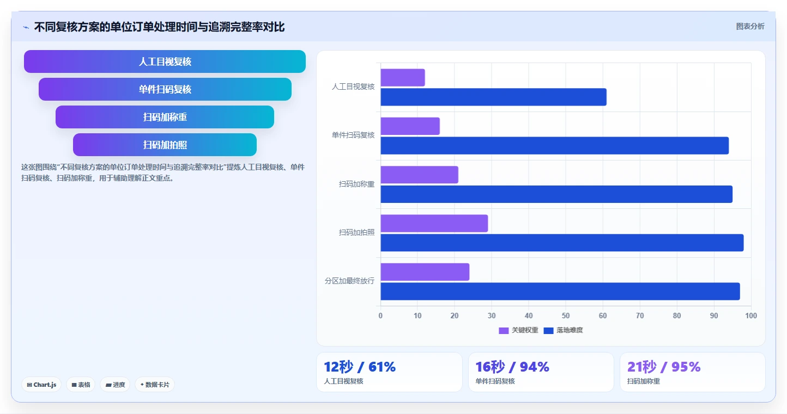This screenshot has width=787, height=414.
Task: Select the 人工目视复核 funnel stage
Action: 165,61
